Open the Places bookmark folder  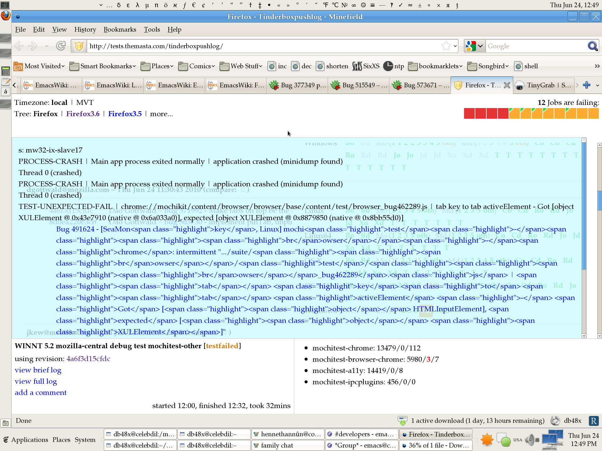pyautogui.click(x=157, y=66)
